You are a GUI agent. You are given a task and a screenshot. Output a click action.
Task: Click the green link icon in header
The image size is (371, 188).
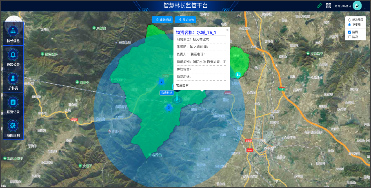320,6
